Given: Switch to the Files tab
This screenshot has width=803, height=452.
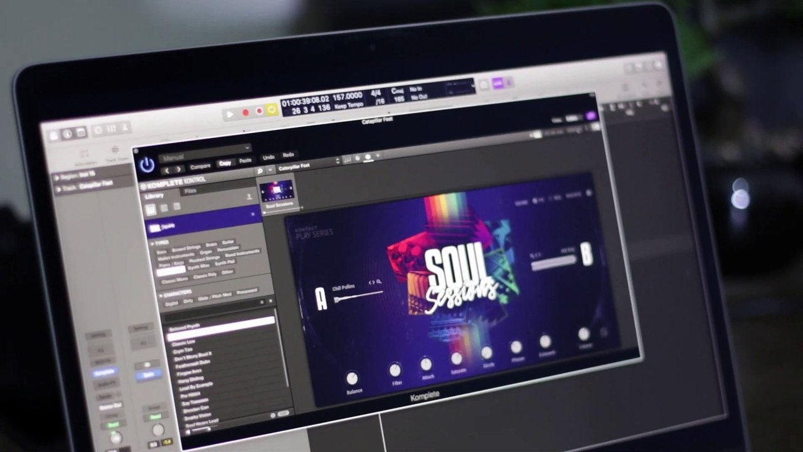Looking at the screenshot, I should point(190,191).
